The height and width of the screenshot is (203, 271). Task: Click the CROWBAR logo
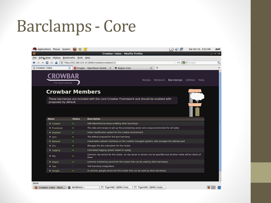63,79
